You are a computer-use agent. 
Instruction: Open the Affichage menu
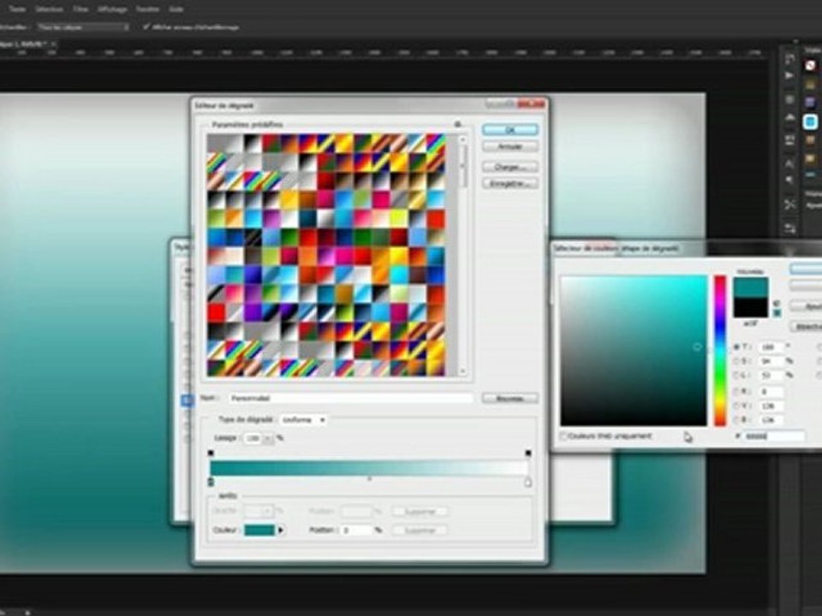coord(112,9)
